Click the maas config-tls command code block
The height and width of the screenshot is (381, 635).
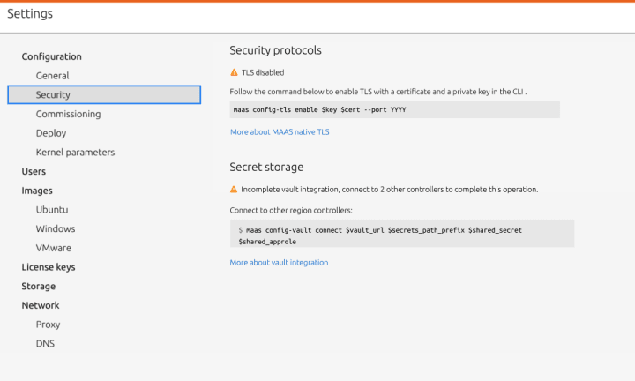pyautogui.click(x=394, y=109)
